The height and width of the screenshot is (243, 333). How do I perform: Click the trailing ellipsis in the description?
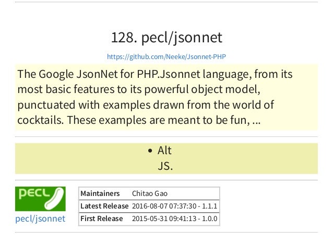(256, 121)
